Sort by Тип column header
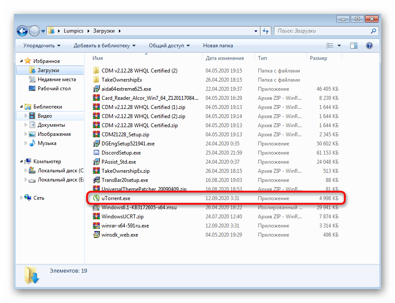Screen dimensions: 395x303 tap(262, 58)
